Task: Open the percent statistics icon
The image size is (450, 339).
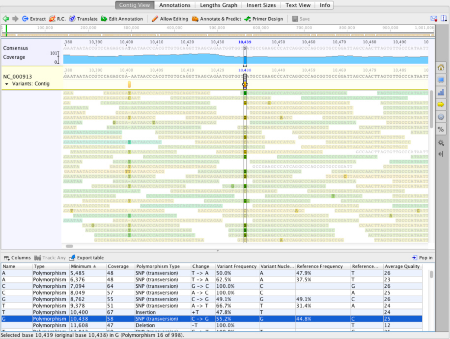Action: click(x=441, y=129)
